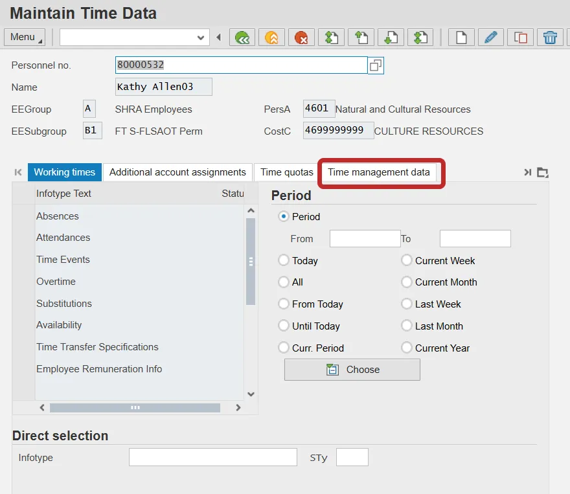Click the Period From date field
Image resolution: width=570 pixels, height=494 pixels.
[x=365, y=239]
